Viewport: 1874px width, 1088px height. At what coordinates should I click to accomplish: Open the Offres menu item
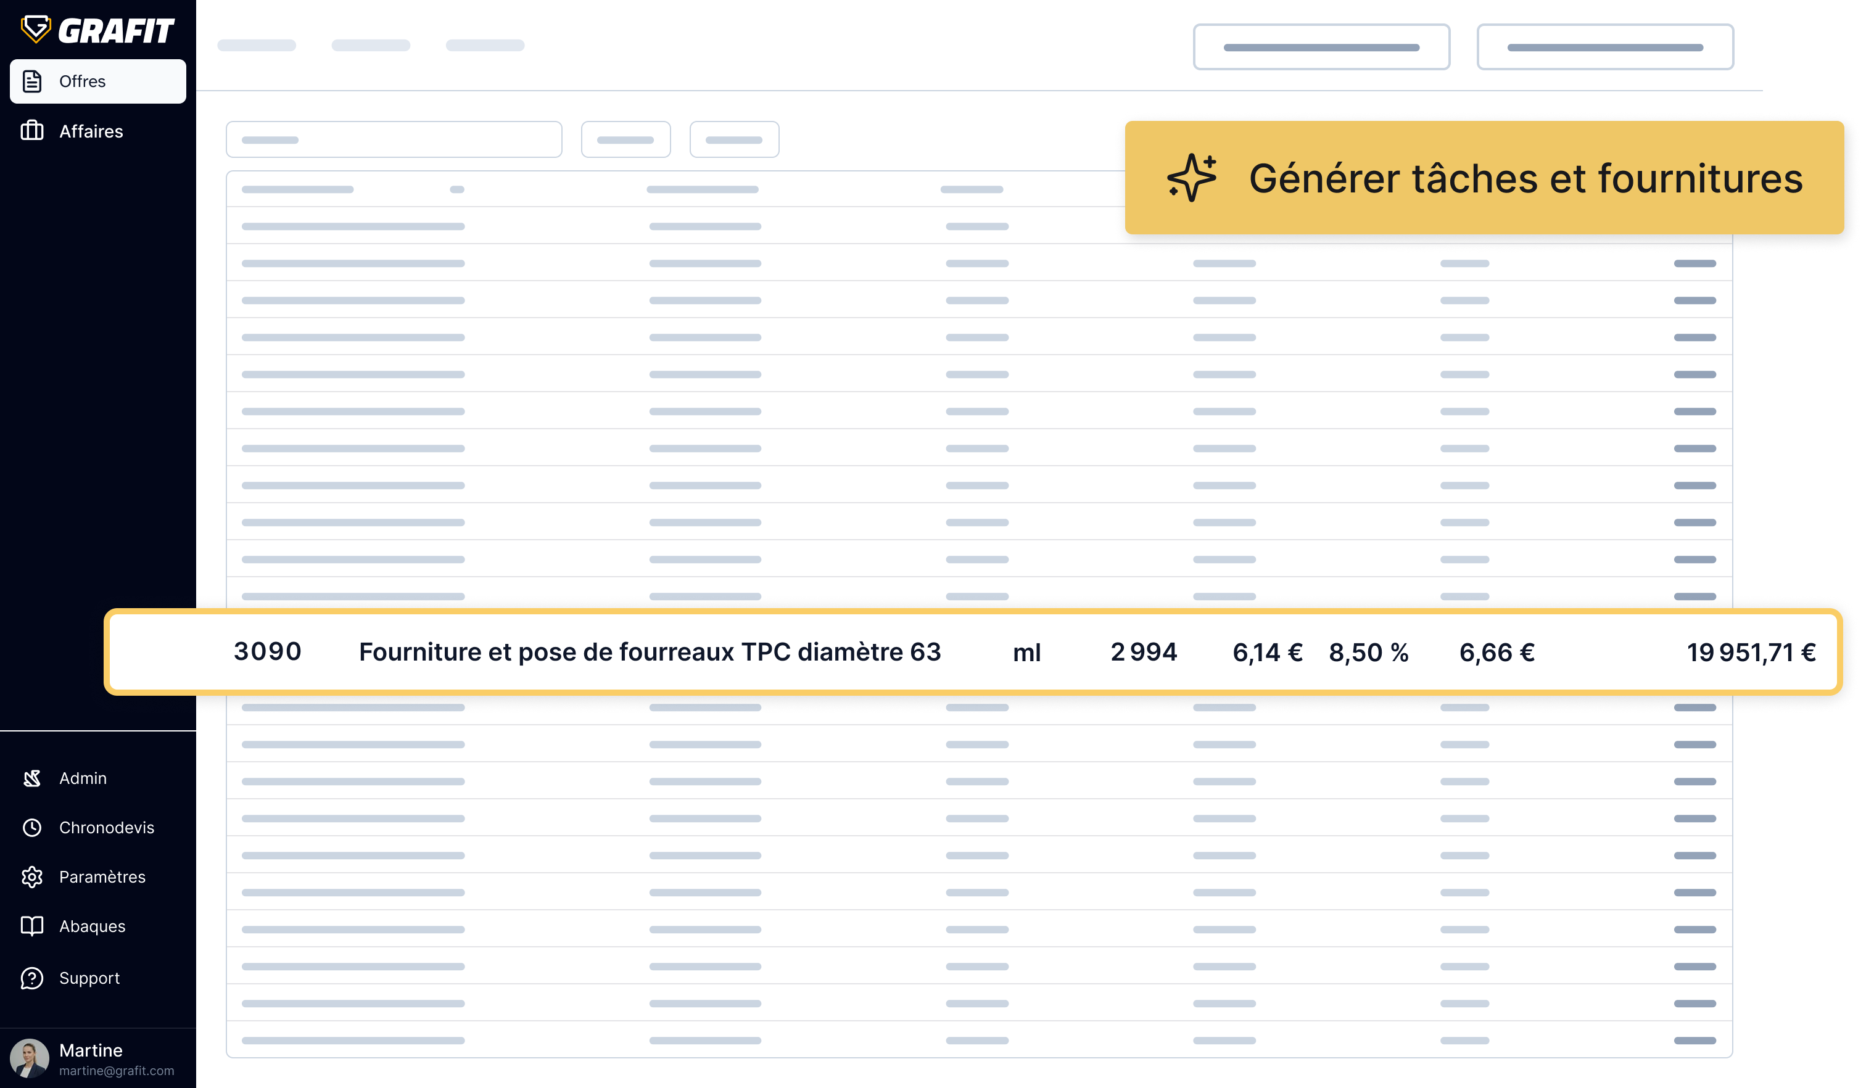click(x=83, y=81)
